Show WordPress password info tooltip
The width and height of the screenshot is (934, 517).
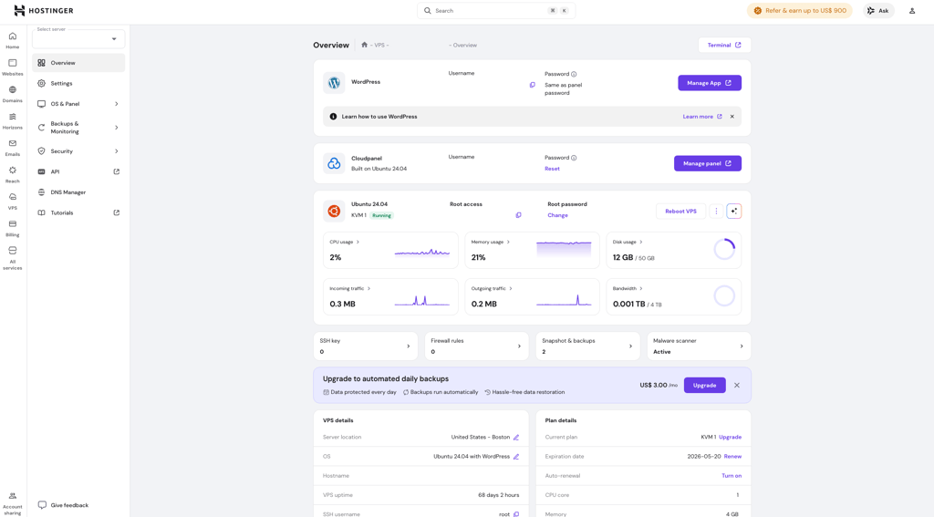(574, 75)
